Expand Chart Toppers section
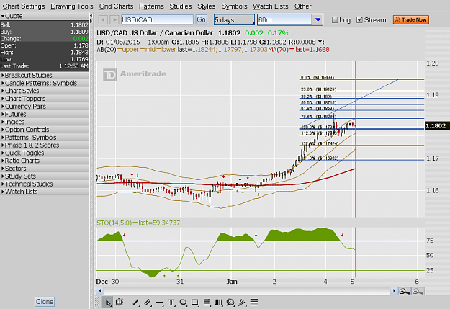450x309 pixels. click(x=45, y=99)
